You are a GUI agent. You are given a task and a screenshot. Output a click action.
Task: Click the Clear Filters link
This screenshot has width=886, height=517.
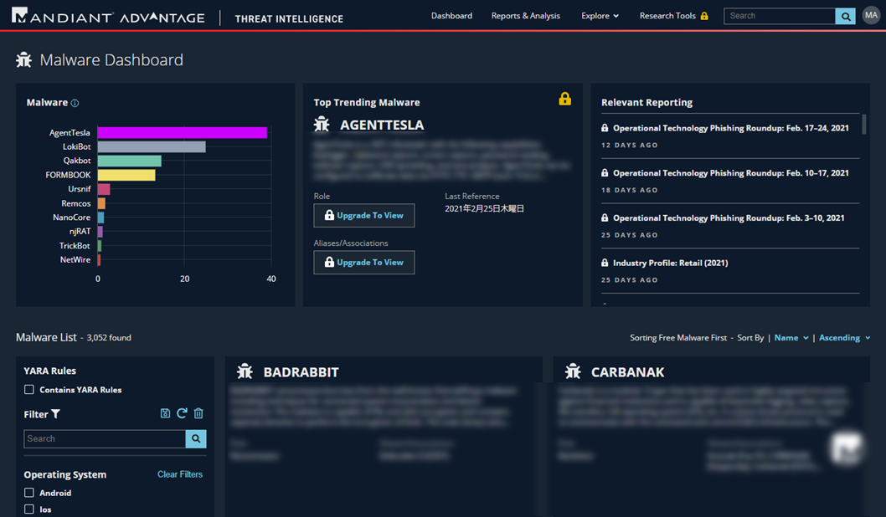(x=180, y=474)
